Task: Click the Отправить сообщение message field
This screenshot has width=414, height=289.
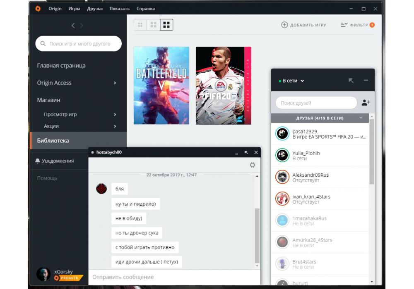Action: pos(174,277)
